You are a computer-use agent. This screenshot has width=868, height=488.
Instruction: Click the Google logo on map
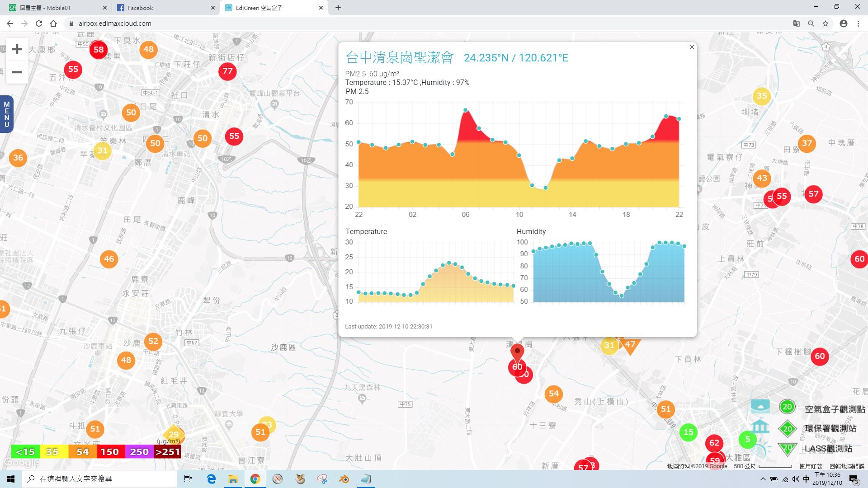point(21,463)
